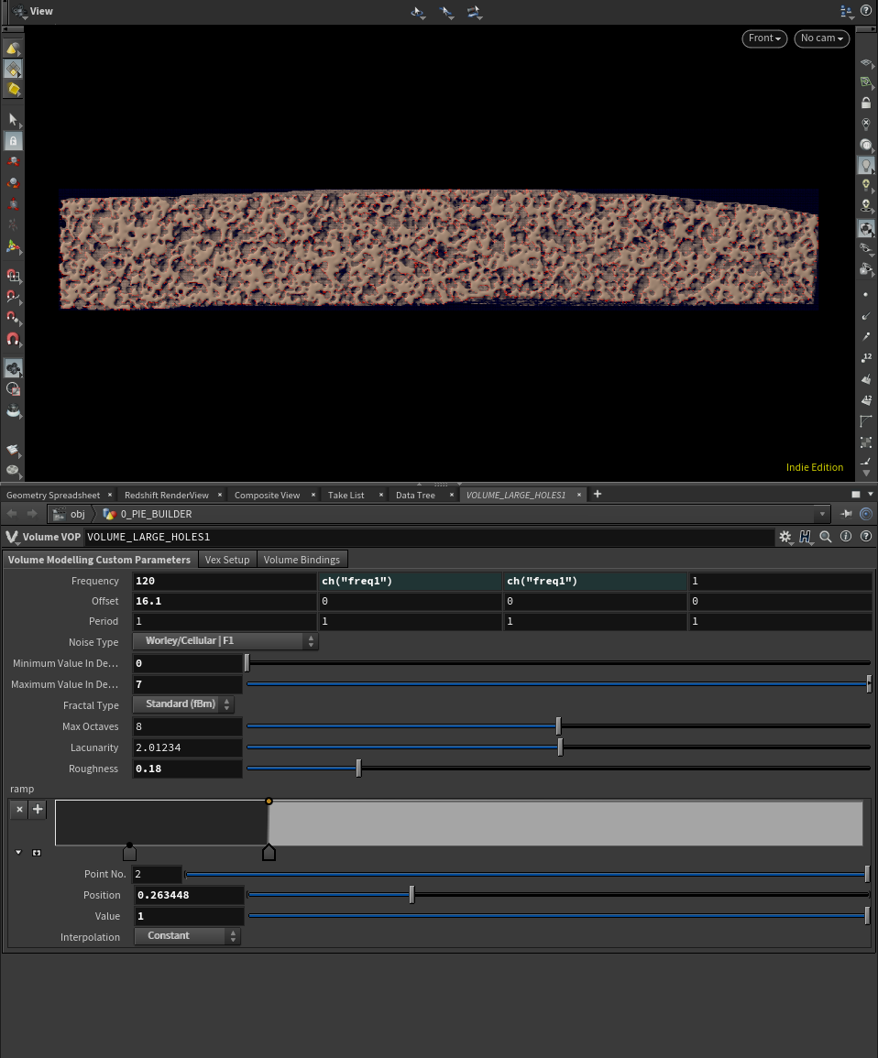Toggle the headlight lightbulb display option
This screenshot has width=878, height=1058.
click(x=866, y=165)
